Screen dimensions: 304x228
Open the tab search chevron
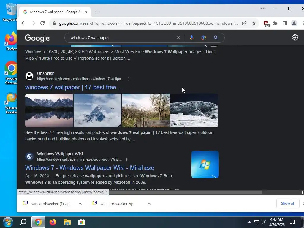pyautogui.click(x=262, y=9)
